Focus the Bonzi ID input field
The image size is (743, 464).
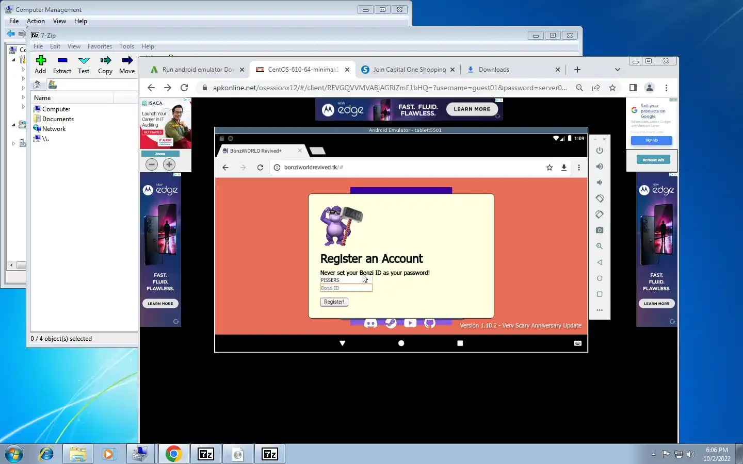click(346, 288)
